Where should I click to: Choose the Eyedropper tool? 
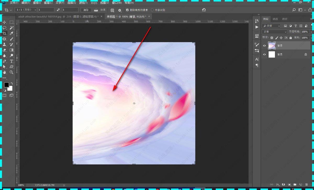click(12, 33)
